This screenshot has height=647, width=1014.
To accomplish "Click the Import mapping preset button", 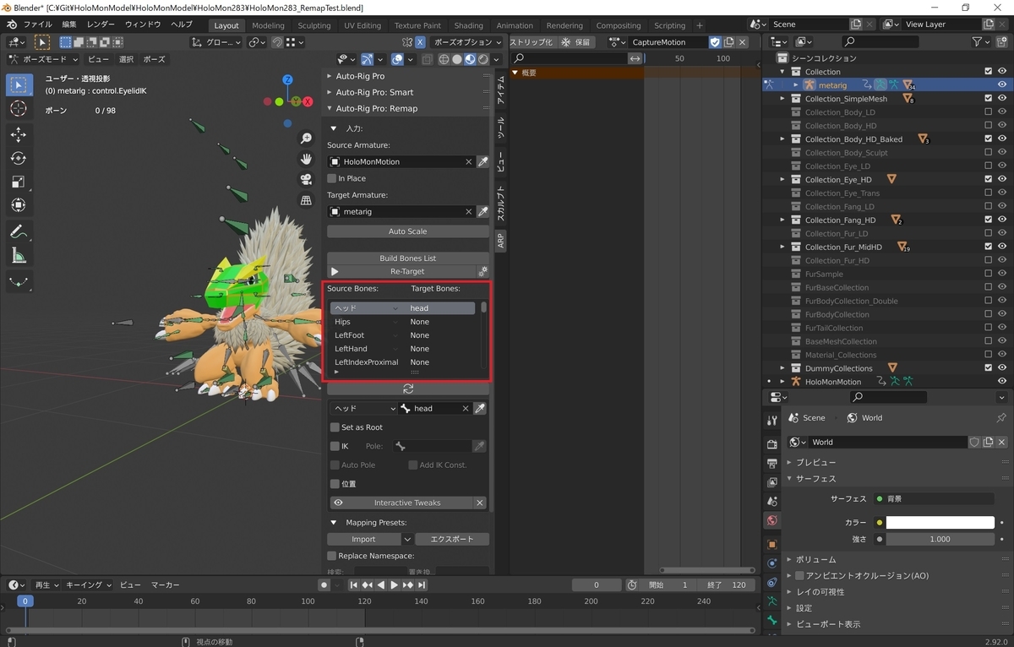I will click(363, 539).
